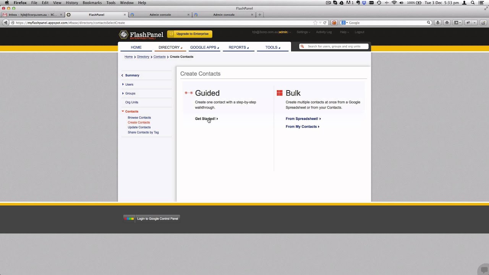Open the bookmarks menu toolbar icon
489x275 pixels.
coord(457,23)
